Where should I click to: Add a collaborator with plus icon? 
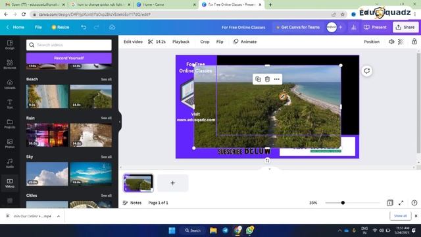point(341,27)
